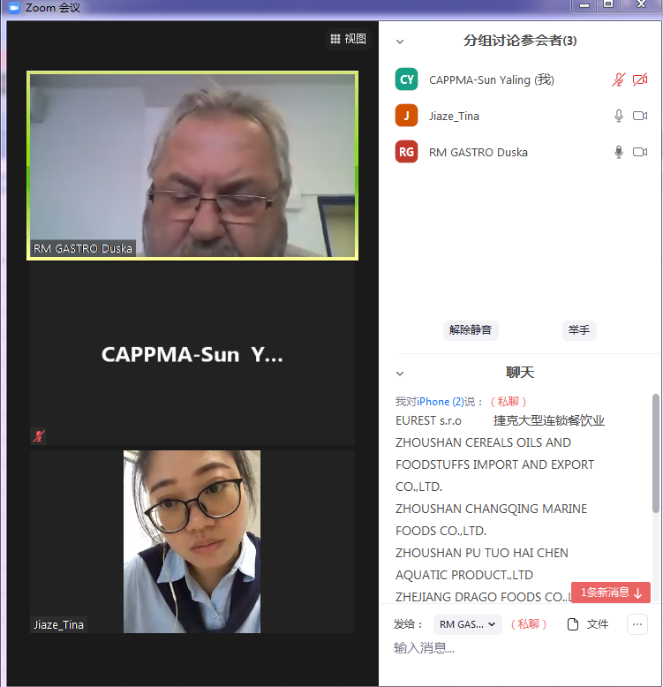Image resolution: width=663 pixels, height=687 pixels.
Task: Collapse the chat panel chevron
Action: tap(400, 374)
